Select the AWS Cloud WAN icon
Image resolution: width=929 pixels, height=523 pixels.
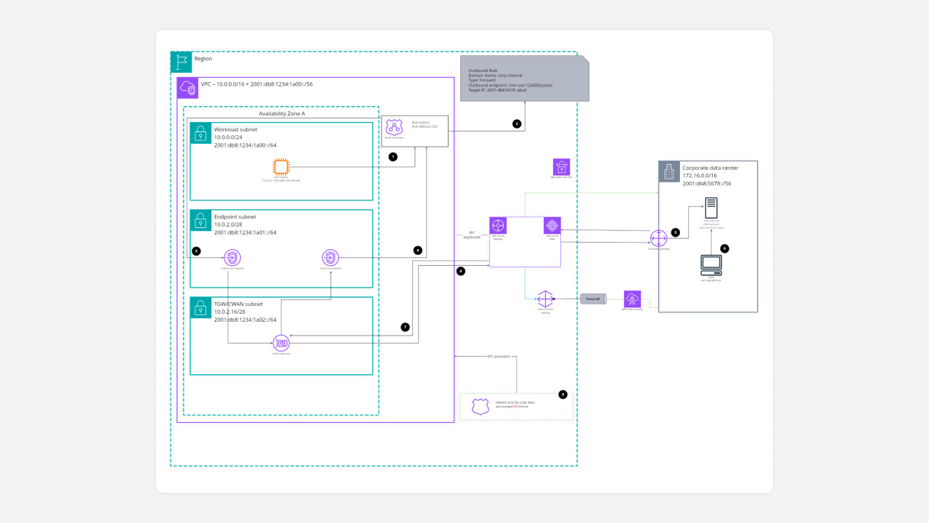click(x=552, y=225)
